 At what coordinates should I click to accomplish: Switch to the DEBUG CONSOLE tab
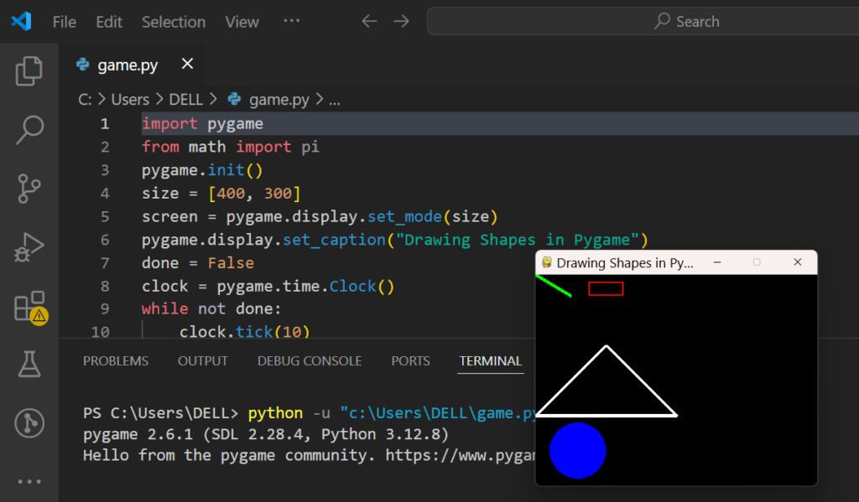point(310,360)
